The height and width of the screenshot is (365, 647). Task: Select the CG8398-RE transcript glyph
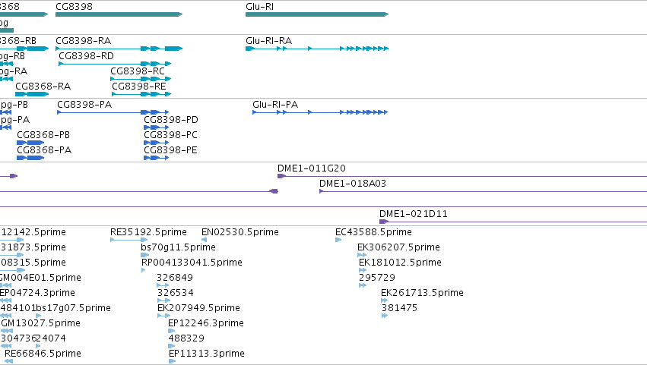(x=141, y=94)
